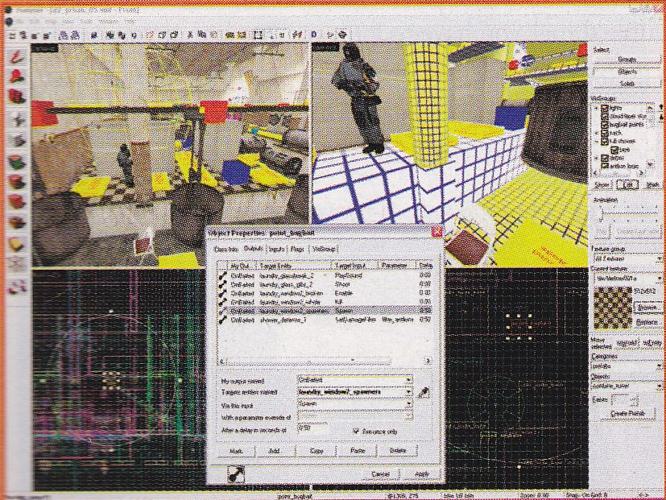Click the Replace texture button

[647, 322]
